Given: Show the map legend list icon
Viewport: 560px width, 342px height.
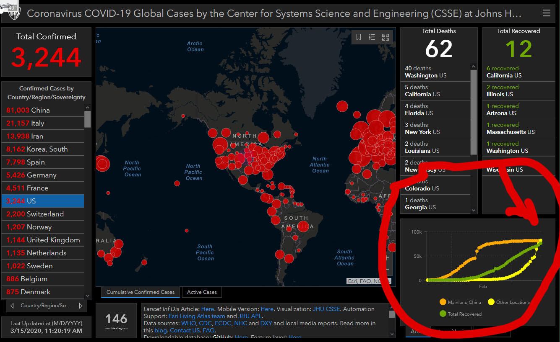Looking at the screenshot, I should pos(372,37).
